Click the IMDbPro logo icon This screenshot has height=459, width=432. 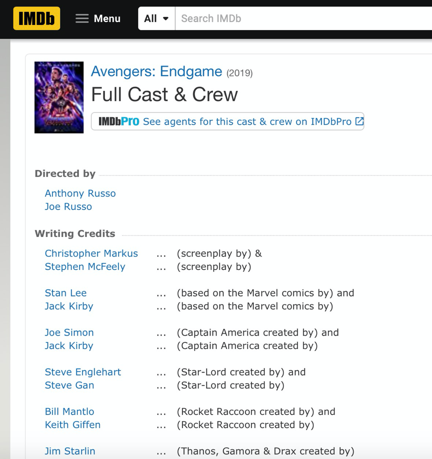(118, 121)
